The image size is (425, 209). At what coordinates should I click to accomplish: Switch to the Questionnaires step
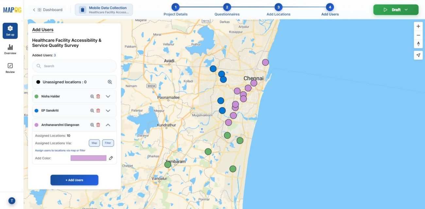pyautogui.click(x=227, y=10)
